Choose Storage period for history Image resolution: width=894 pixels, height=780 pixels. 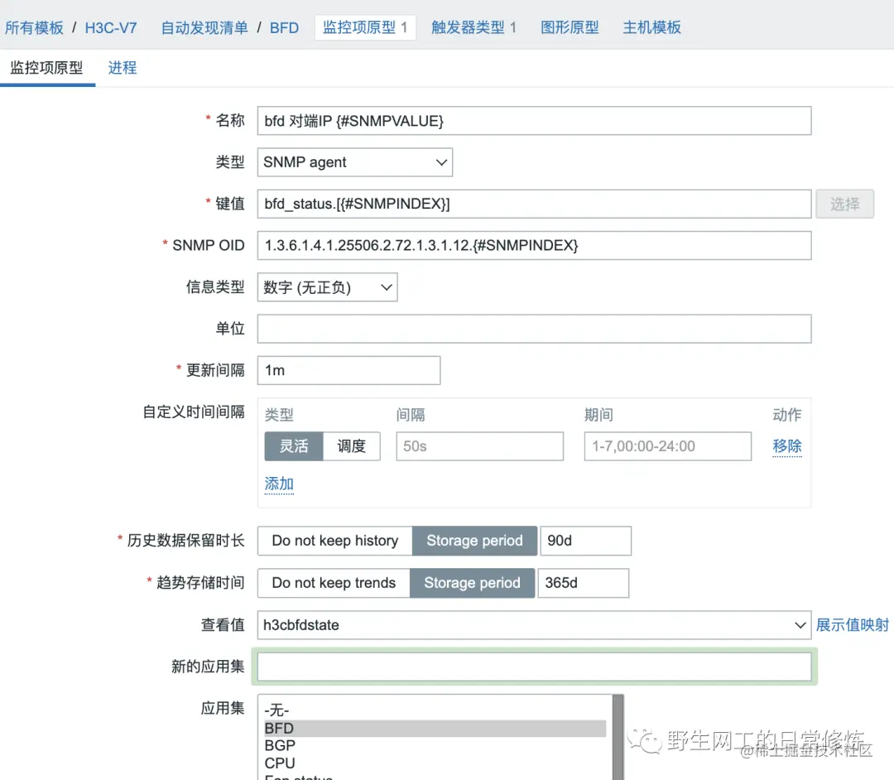point(474,541)
